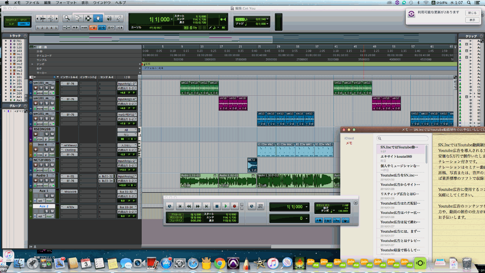The width and height of the screenshot is (485, 273).
Task: Open Aux 2 input selector Bus 33-34
Action: pos(127,207)
